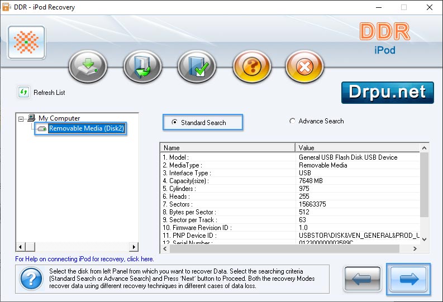Click the Refresh List green arrows icon
This screenshot has width=443, height=302.
point(23,92)
